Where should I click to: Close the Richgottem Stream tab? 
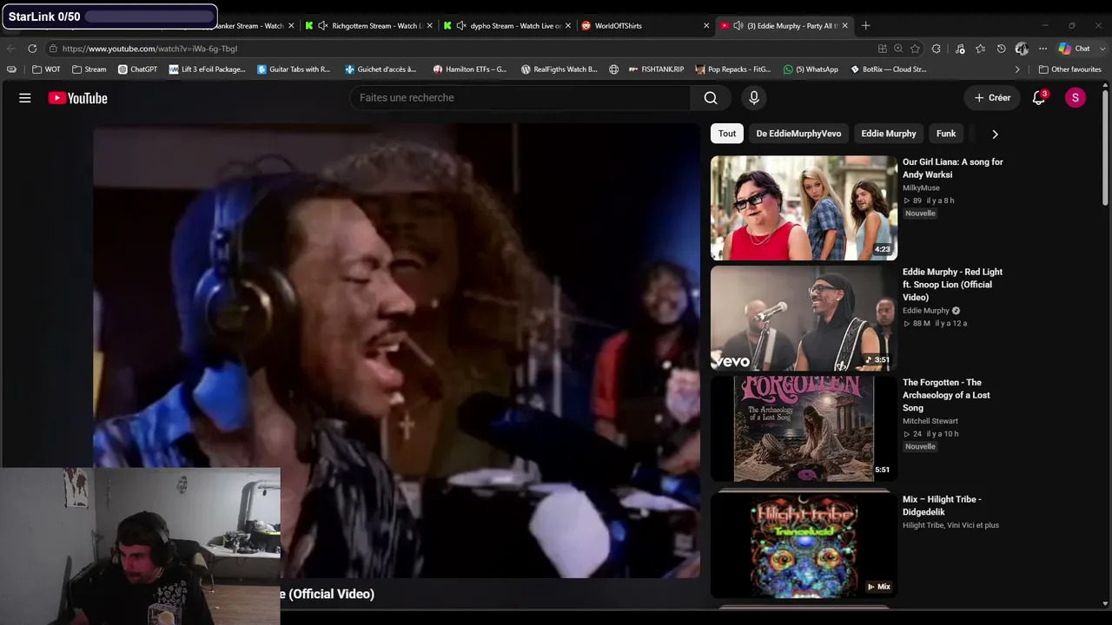429,26
